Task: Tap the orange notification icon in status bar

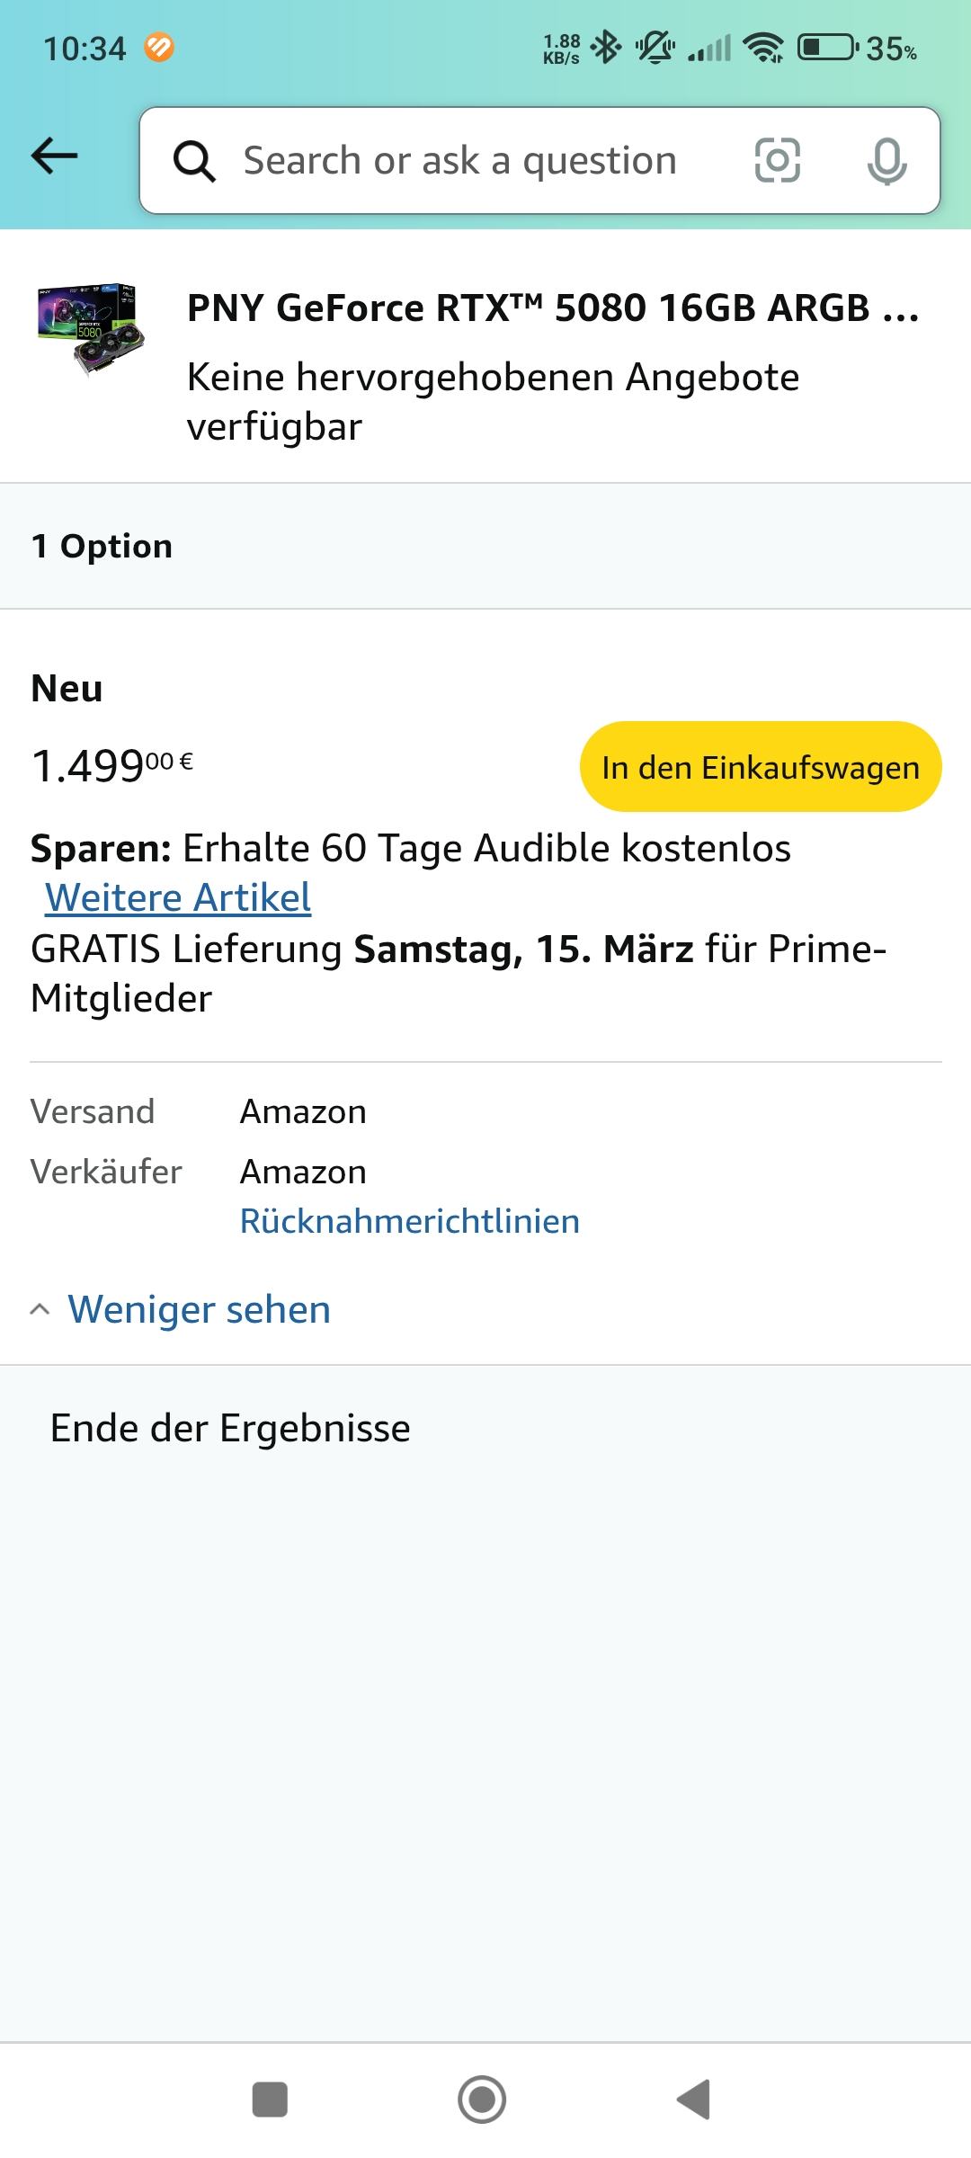Action: [x=159, y=48]
